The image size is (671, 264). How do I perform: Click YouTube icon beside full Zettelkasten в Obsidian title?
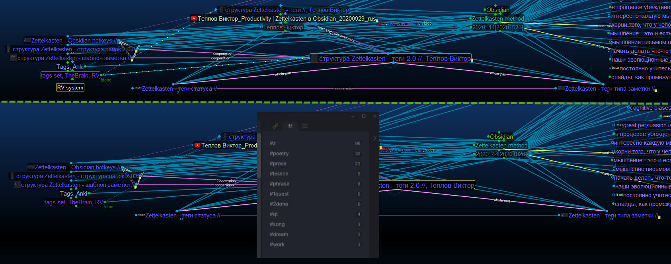[x=194, y=18]
